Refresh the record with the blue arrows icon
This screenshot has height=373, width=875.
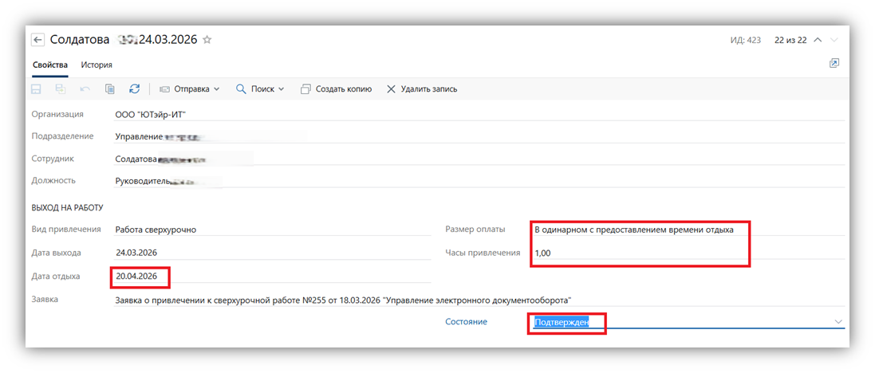(x=134, y=89)
